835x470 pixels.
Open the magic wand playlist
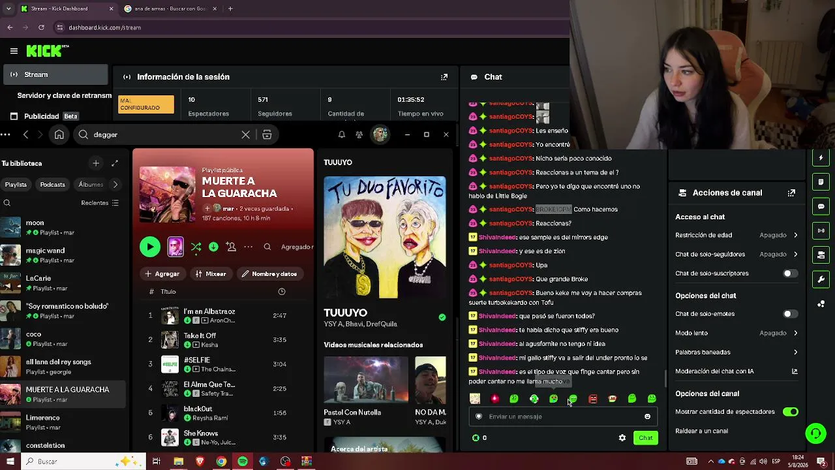[63, 255]
